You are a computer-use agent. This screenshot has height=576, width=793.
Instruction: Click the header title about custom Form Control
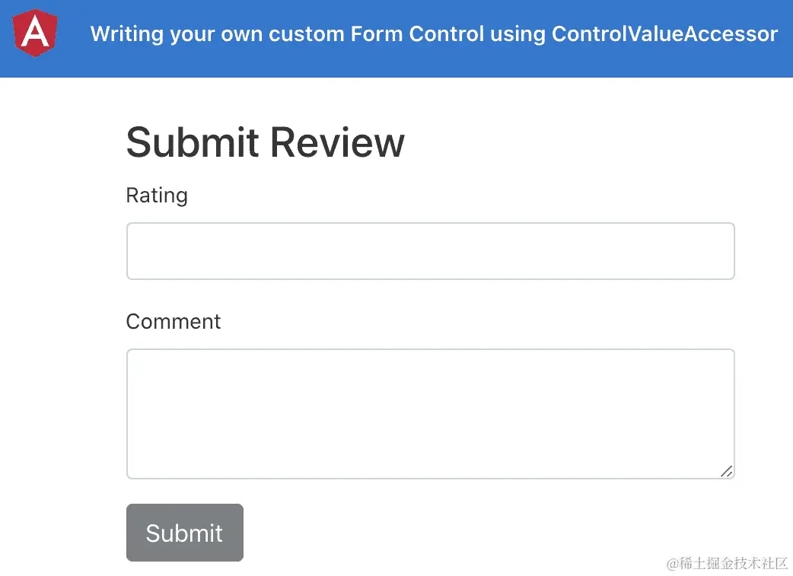[434, 34]
